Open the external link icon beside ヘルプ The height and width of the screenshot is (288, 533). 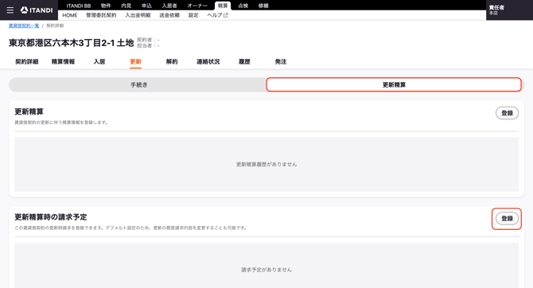coord(226,15)
